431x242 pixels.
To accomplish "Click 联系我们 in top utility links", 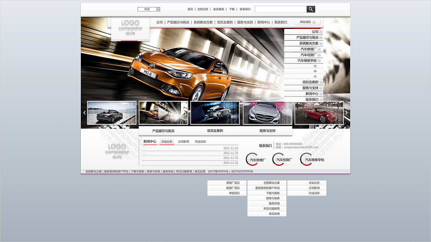I will (245, 9).
